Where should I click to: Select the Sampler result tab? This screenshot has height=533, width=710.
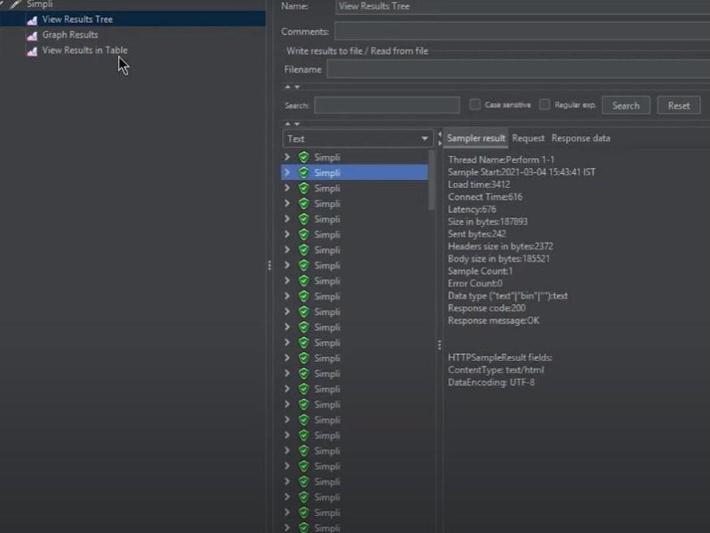[476, 138]
